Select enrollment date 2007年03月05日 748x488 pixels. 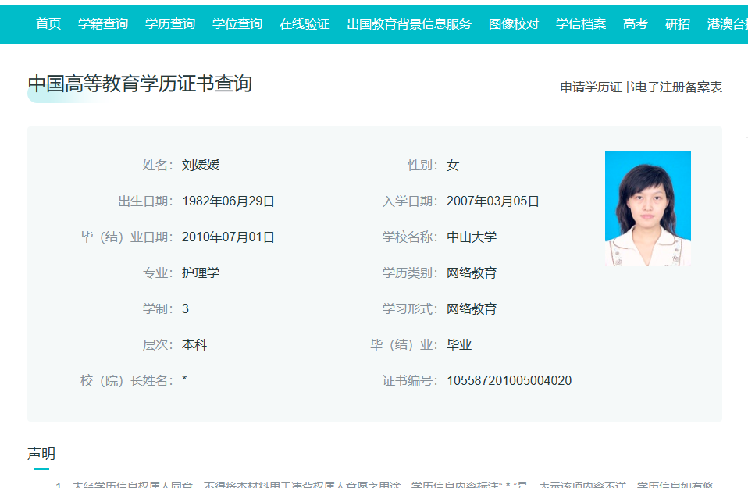493,201
